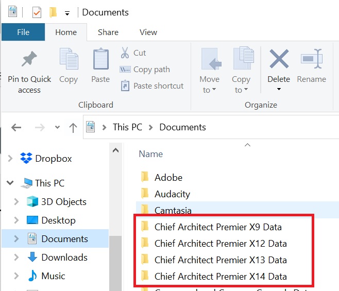The width and height of the screenshot is (339, 291).
Task: Click the Cut scissors icon
Action: [125, 53]
